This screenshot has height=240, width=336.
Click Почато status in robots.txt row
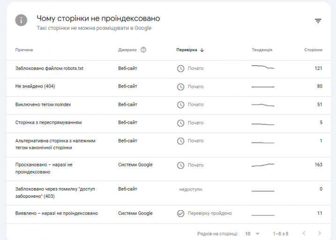(195, 68)
